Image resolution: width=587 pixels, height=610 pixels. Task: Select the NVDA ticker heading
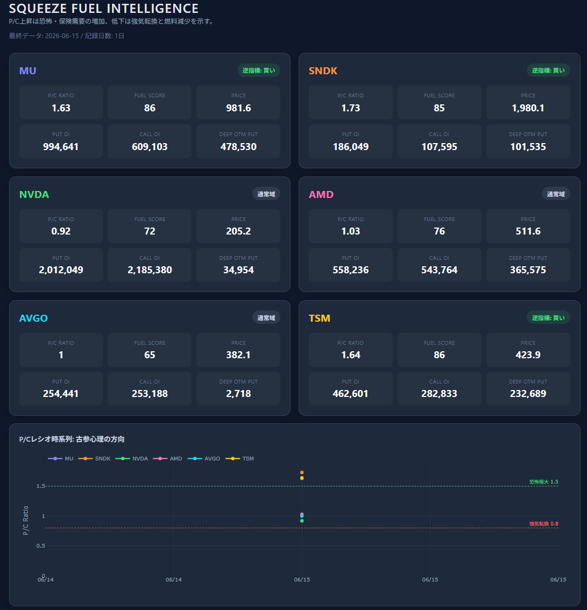coord(34,195)
